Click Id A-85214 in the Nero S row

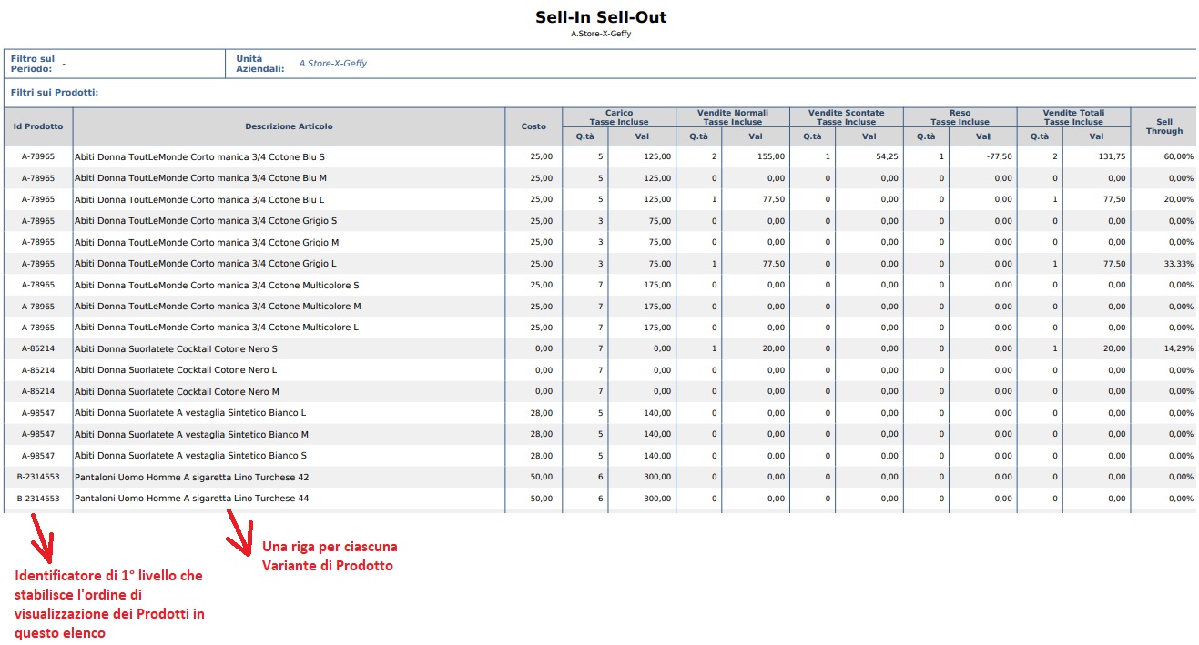(x=38, y=348)
